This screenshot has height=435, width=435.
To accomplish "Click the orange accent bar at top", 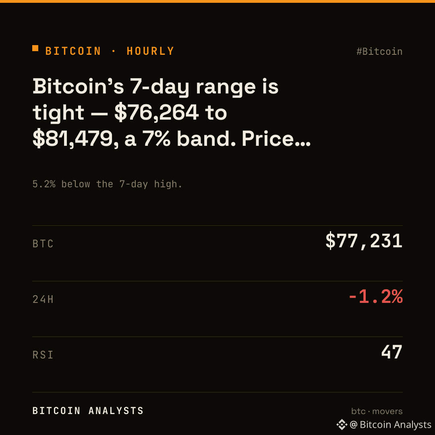I will pyautogui.click(x=217, y=1).
